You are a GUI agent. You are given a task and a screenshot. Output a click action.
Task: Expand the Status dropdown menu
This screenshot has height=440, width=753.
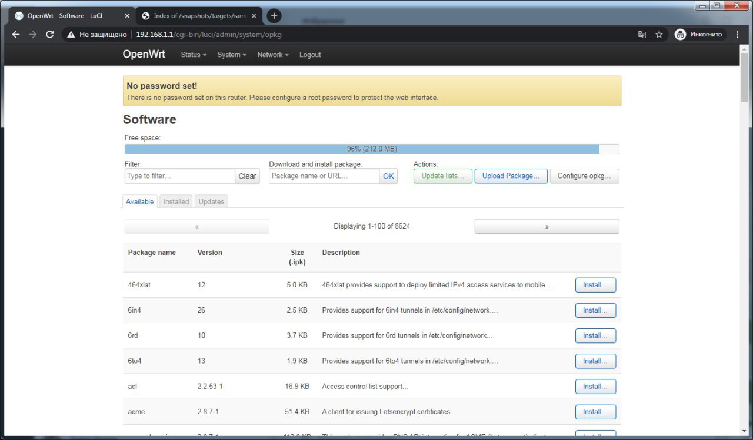point(194,55)
